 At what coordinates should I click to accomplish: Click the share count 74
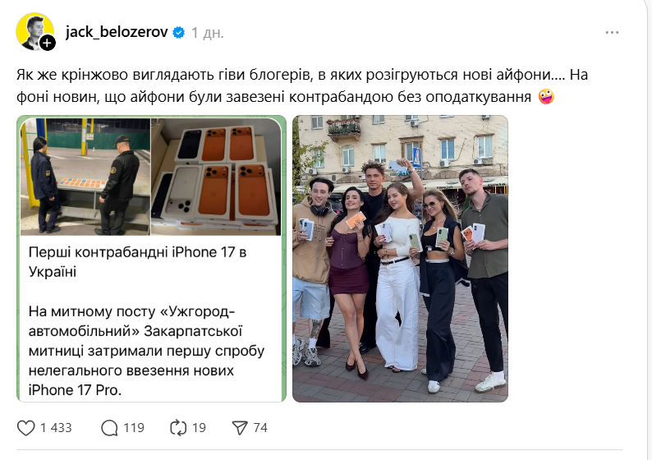pos(260,428)
